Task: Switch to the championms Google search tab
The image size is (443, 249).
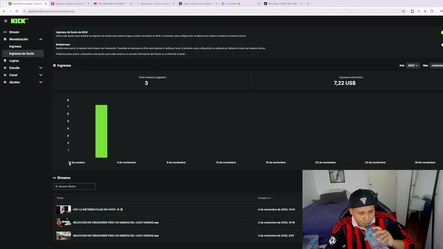Action: click(155, 3)
